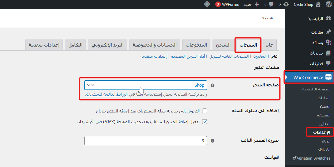The height and width of the screenshot is (167, 334).
Task: Open the comments bubble icon in admin bar
Action: (271, 5)
